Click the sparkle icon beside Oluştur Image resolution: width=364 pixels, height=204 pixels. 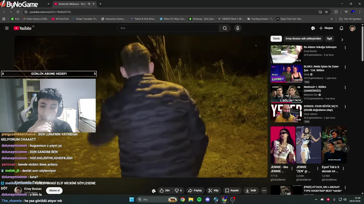pos(313,28)
